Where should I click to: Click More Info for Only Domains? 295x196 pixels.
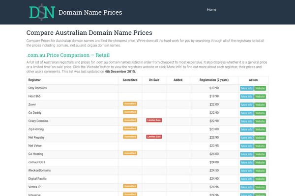pyautogui.click(x=247, y=88)
